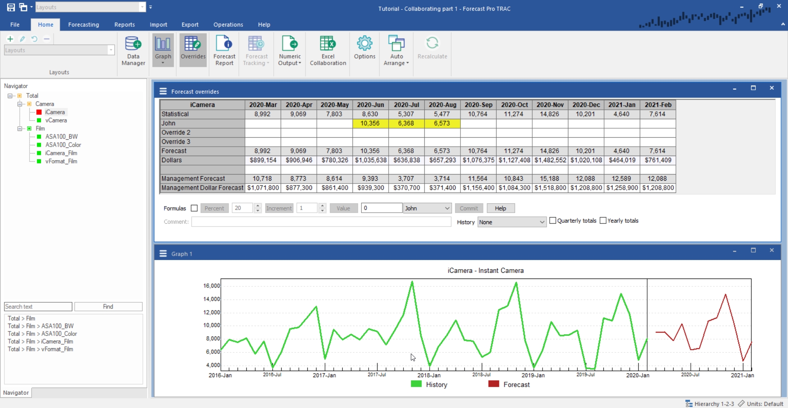The width and height of the screenshot is (788, 408).
Task: Click the Search text input field
Action: (38, 306)
